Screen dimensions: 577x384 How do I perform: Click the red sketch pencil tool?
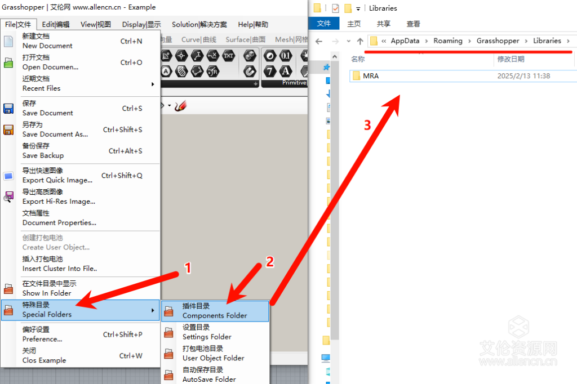[181, 106]
